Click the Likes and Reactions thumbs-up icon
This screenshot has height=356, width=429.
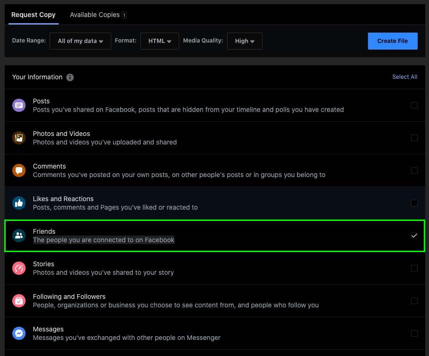pyautogui.click(x=19, y=203)
